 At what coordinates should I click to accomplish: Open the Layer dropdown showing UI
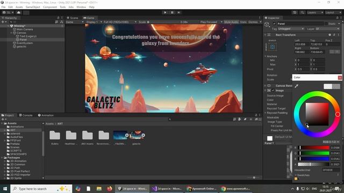(x=327, y=29)
